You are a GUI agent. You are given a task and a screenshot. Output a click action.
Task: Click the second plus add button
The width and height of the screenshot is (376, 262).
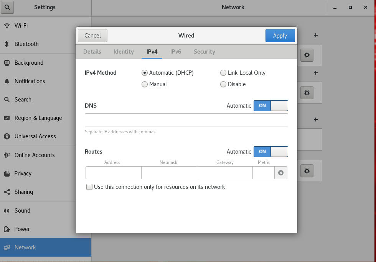[315, 73]
